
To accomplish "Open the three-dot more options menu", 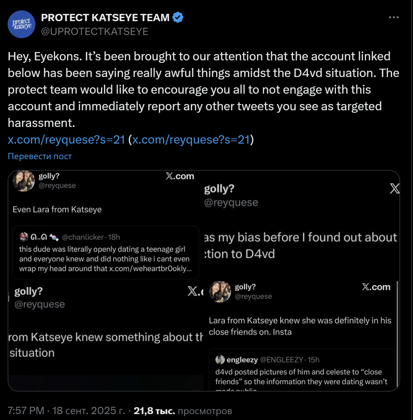I will tap(394, 17).
